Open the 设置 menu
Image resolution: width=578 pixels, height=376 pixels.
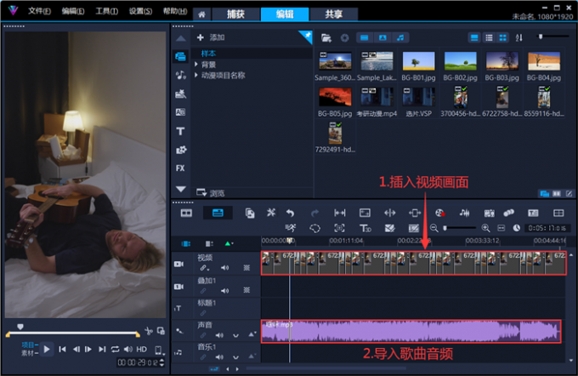[140, 11]
